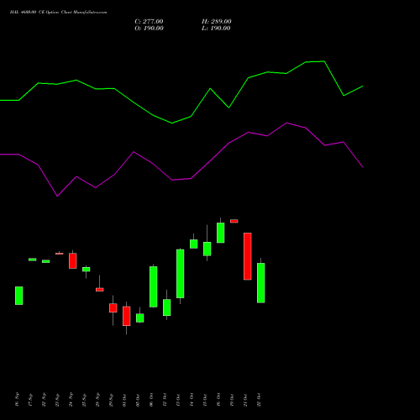This screenshot has width=420, height=420.
Task: Click the last green candle above 22 Oct
Action: pos(261,283)
